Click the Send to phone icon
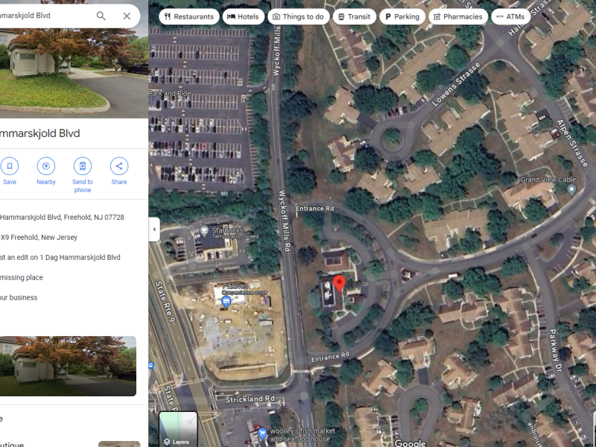The height and width of the screenshot is (447, 596). coord(83,166)
